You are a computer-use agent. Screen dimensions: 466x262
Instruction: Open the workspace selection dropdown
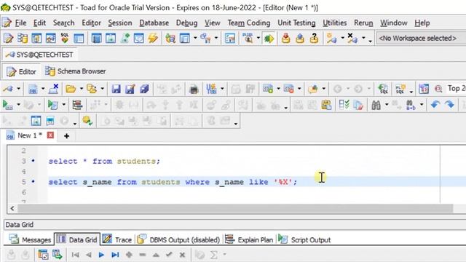[421, 39]
